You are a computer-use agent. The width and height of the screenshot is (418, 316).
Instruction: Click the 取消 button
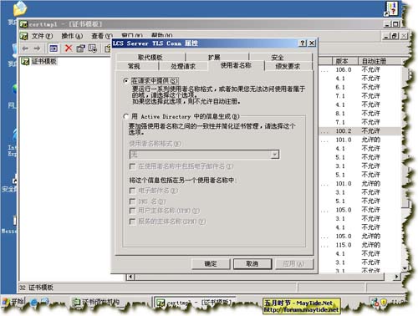(252, 264)
